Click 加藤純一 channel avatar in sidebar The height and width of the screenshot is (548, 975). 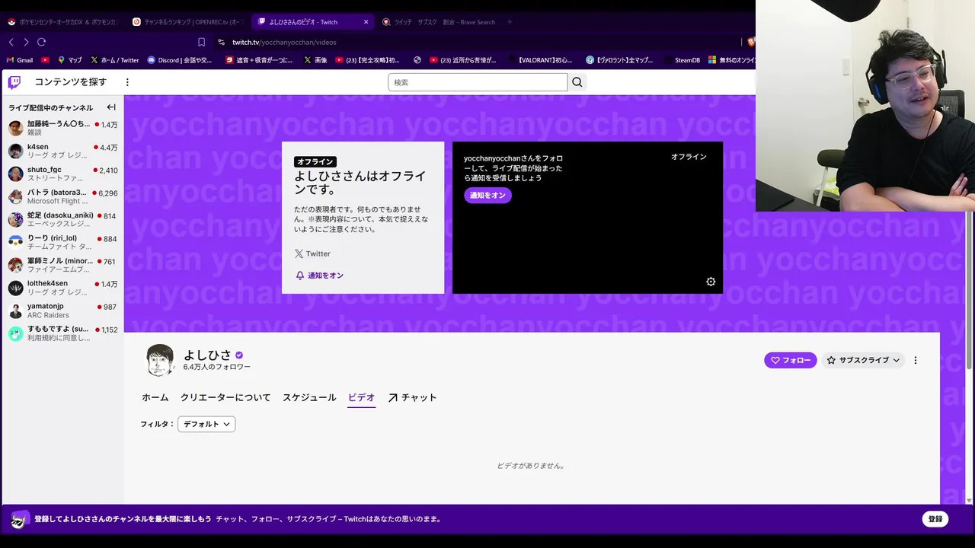click(x=15, y=128)
